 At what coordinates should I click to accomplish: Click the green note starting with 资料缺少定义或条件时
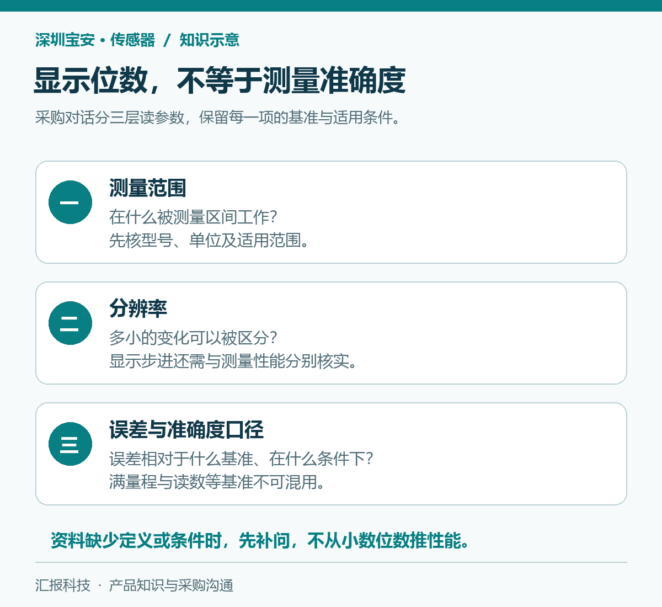click(x=260, y=540)
